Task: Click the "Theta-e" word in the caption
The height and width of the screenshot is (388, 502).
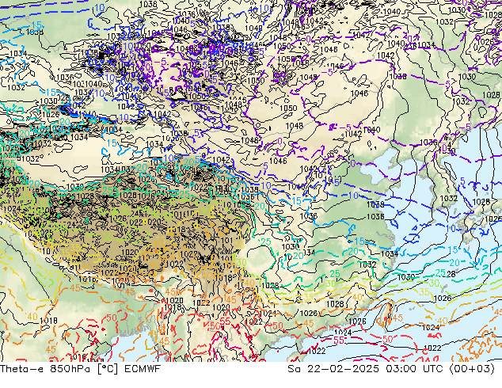Action: (x=23, y=368)
